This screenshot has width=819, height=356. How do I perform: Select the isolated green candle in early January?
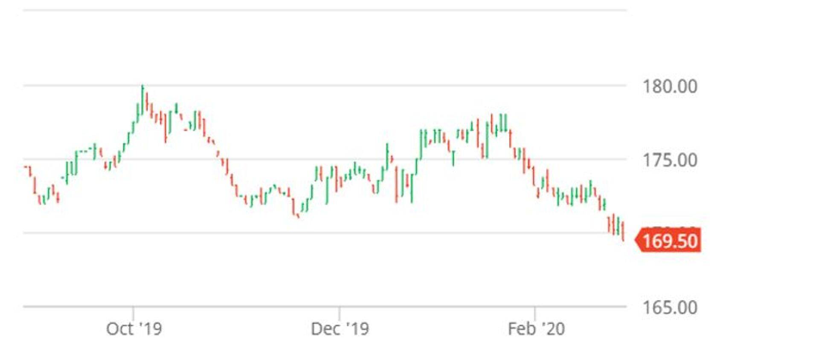(453, 158)
